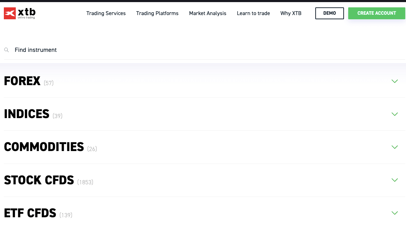Click the green CREATE ACCOUNT button
The height and width of the screenshot is (246, 406).
coord(377,13)
